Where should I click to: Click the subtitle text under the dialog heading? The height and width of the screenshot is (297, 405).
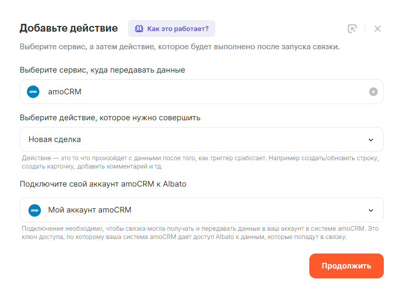[x=179, y=47]
